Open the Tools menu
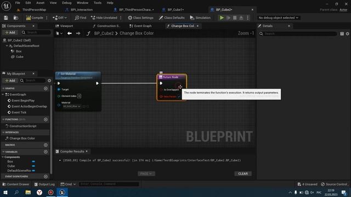The width and height of the screenshot is (351, 197). tap(98, 3)
